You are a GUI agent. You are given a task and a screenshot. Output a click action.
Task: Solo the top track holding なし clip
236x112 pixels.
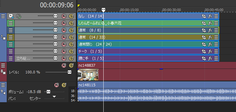pos(71,16)
